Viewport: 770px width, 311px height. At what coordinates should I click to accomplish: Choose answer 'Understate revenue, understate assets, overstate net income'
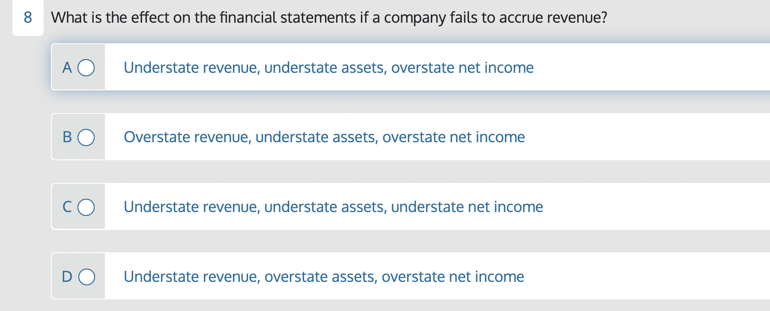point(328,67)
